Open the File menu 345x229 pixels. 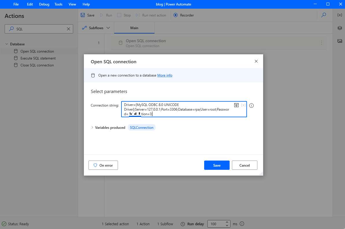[16, 4]
